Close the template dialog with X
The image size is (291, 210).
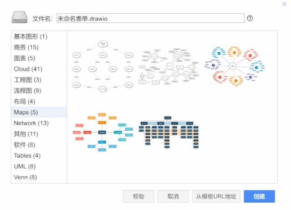coord(284,4)
